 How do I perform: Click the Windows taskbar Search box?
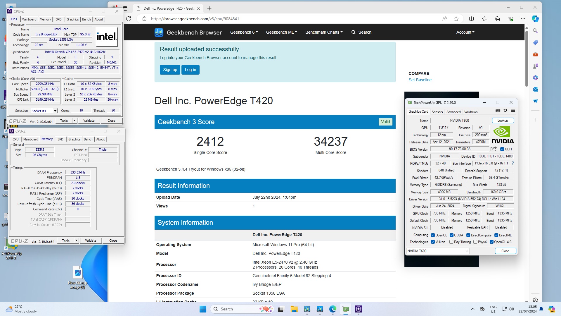tap(242, 309)
